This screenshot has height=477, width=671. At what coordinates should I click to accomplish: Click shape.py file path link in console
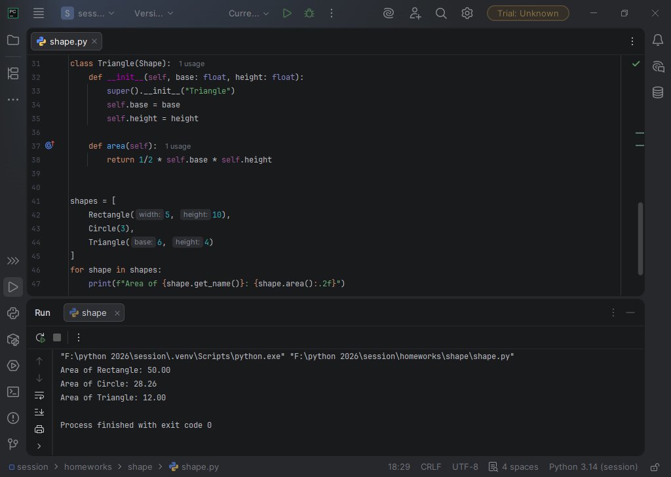point(402,356)
